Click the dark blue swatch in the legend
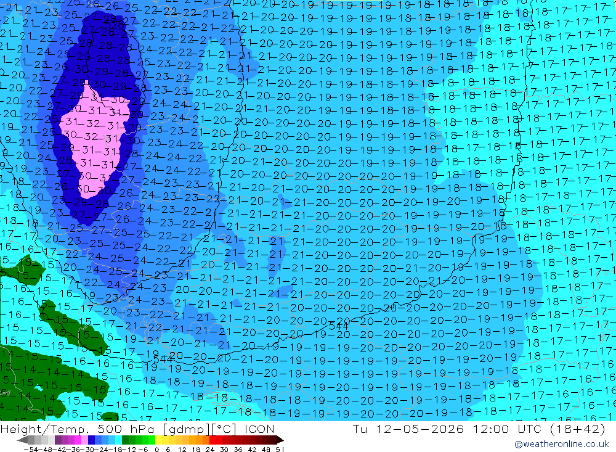Viewport: 616px width, 452px height. point(91,440)
